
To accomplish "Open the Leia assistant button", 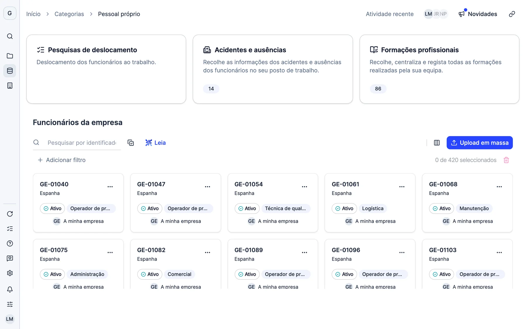I will [x=155, y=143].
